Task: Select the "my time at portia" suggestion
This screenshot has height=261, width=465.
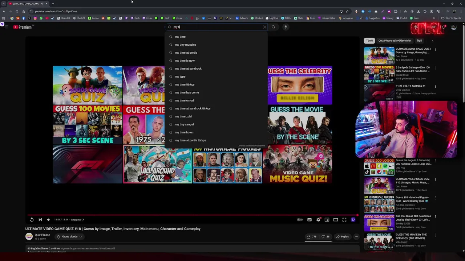Action: point(216,53)
